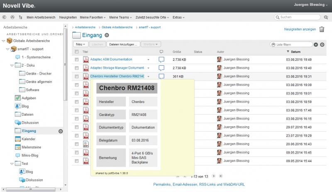Screen dimensions: 332x192
Task: Open Juergen Blessing user menu at top
Action: point(310,5)
